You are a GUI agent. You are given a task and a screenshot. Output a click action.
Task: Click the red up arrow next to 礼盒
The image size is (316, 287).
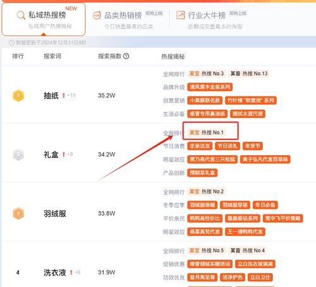pos(64,155)
